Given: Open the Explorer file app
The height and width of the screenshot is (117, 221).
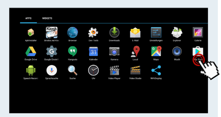Looking at the screenshot, I should tap(177, 32).
